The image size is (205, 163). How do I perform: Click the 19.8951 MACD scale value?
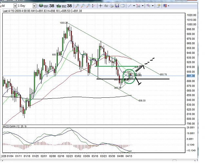pos(191,133)
